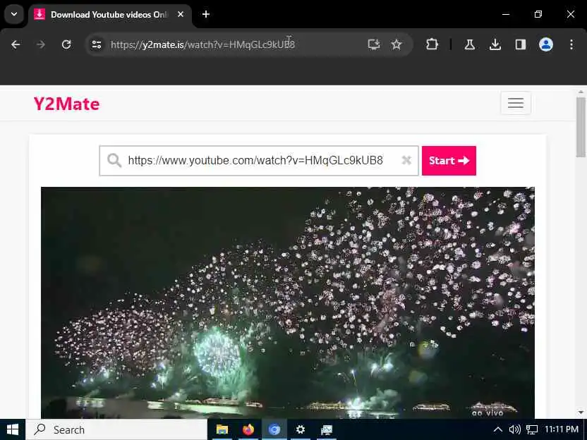Show hidden system tray icons

click(x=498, y=429)
